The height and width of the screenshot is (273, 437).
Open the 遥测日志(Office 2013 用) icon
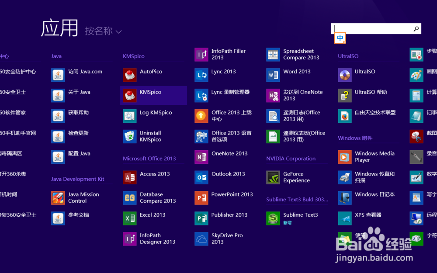tap(273, 116)
